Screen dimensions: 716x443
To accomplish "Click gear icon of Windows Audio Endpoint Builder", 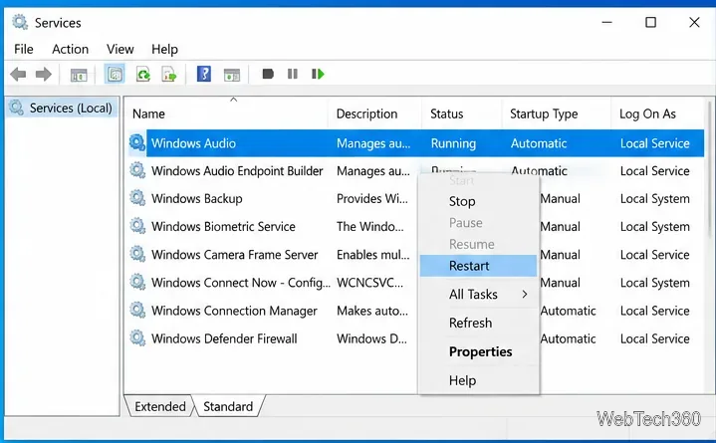I will (x=137, y=170).
